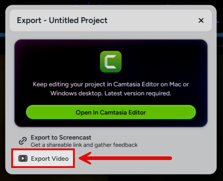The height and width of the screenshot is (181, 223).
Task: Click the 'Keep editing your project' description line
Action: click(x=111, y=84)
